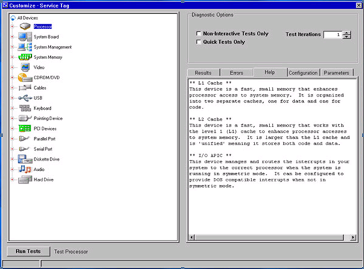This screenshot has height=269, width=364.
Task: Expand the CDROM/DVD tree node
Action: click(13, 77)
